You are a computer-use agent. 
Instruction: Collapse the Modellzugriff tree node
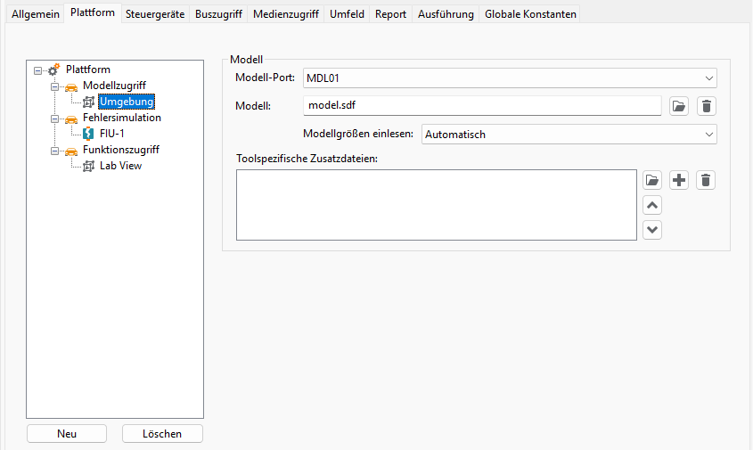54,87
